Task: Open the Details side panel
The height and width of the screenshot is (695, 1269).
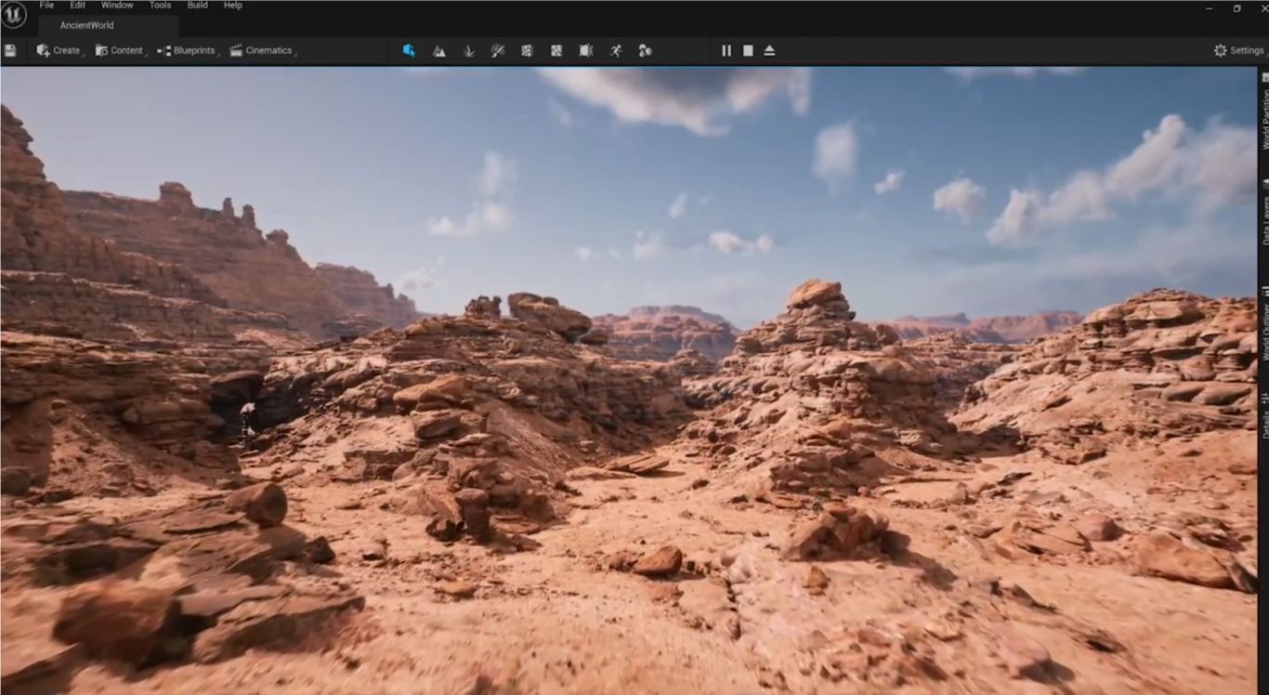Action: coord(1264,418)
